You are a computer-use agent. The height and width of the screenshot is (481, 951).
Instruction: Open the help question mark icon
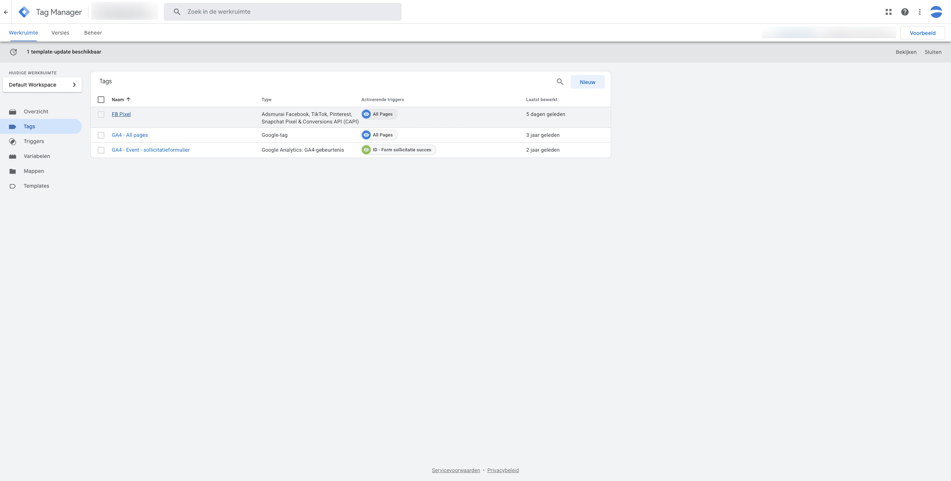point(905,12)
